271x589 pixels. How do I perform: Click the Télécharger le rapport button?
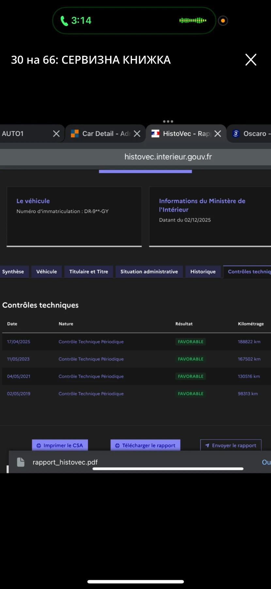(x=145, y=445)
